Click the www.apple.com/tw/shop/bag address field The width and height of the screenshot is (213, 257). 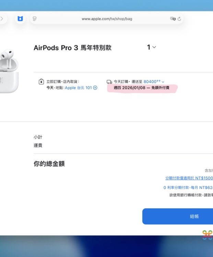tap(107, 19)
